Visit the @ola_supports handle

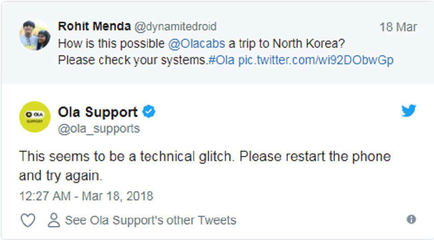[99, 128]
